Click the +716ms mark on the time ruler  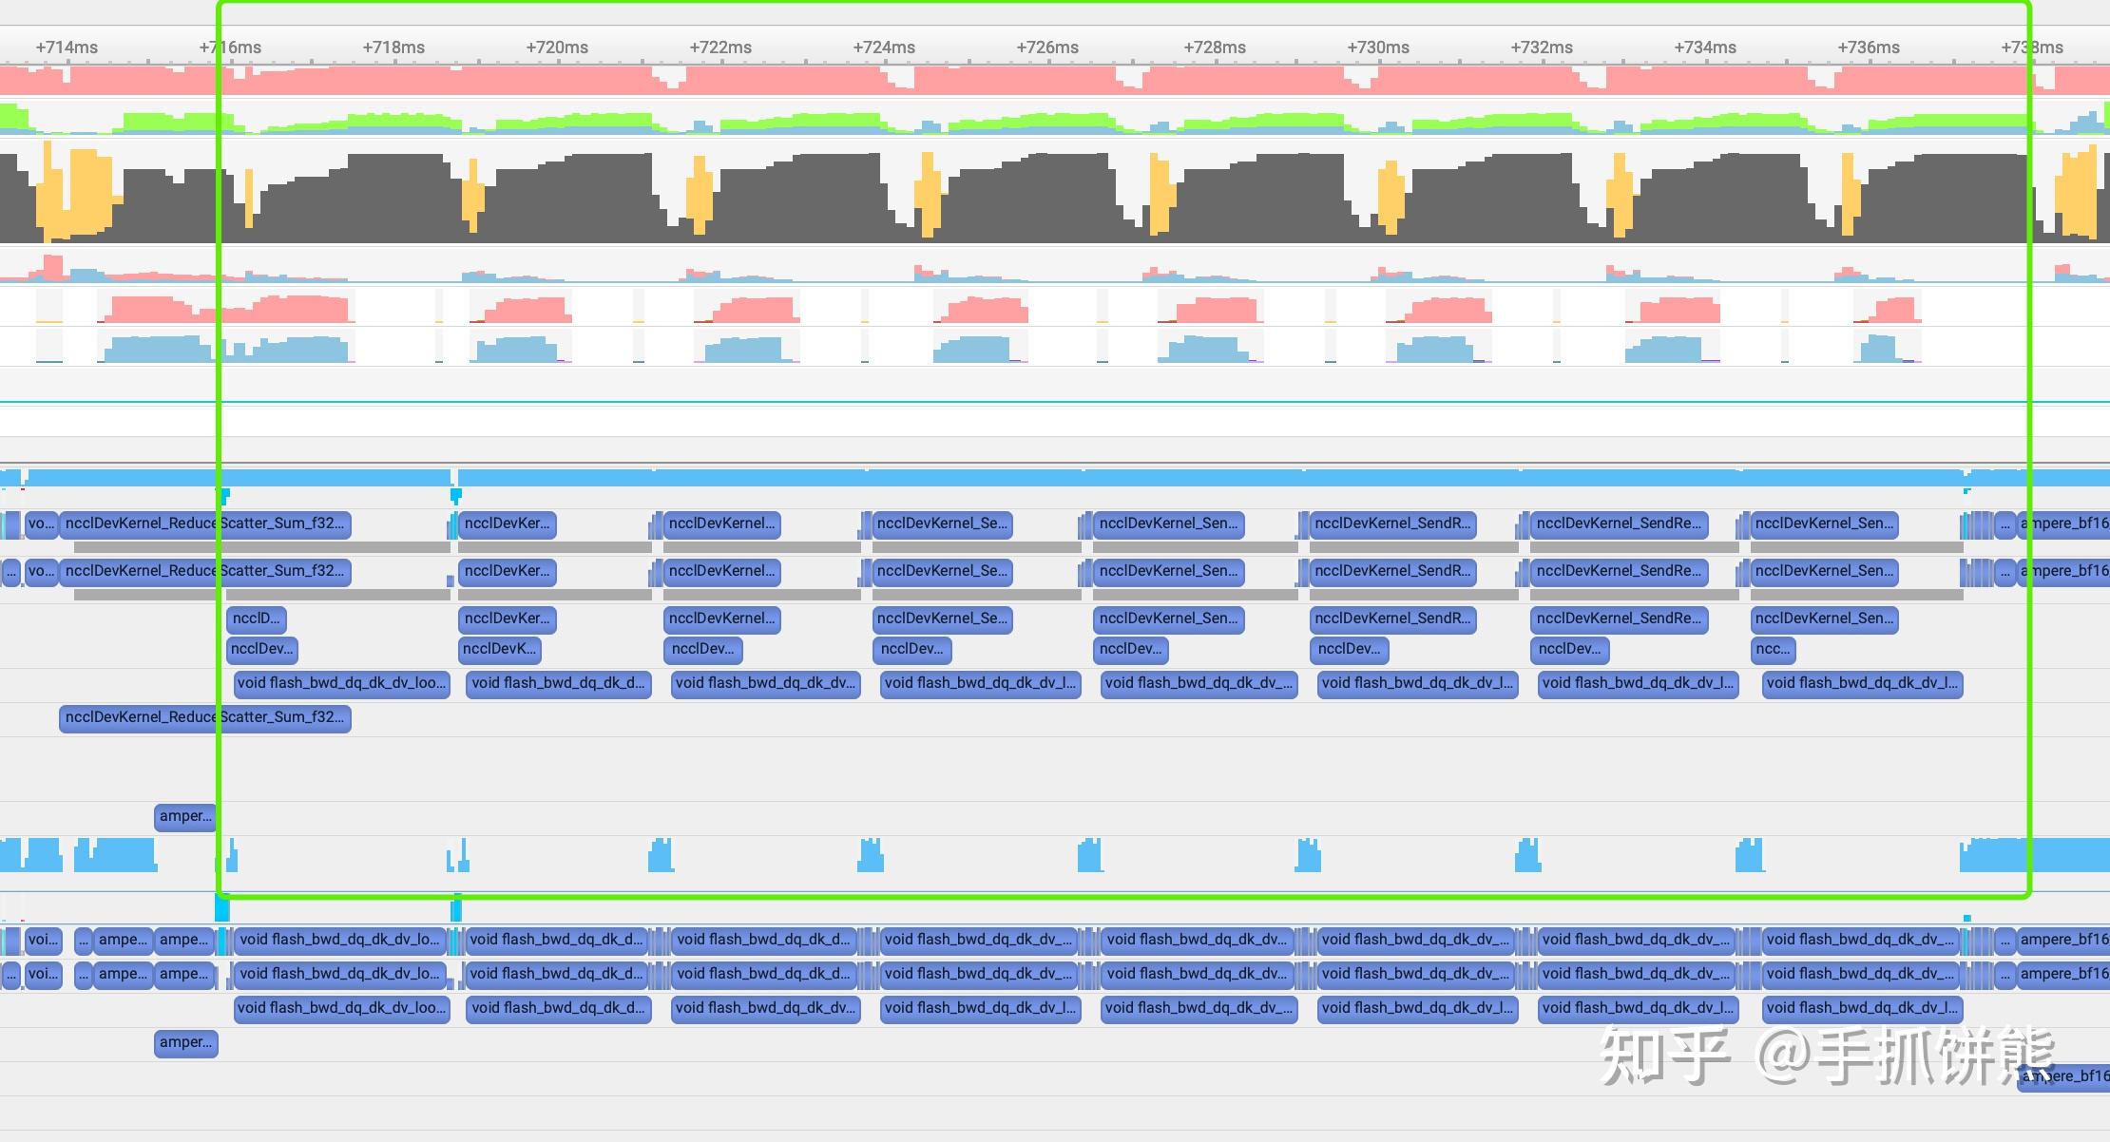[230, 48]
